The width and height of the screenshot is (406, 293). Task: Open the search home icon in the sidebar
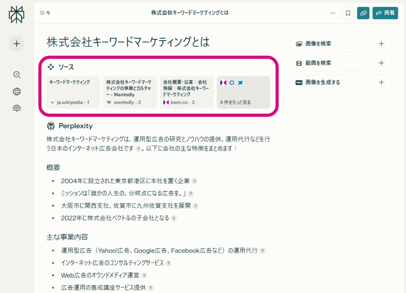coord(17,75)
